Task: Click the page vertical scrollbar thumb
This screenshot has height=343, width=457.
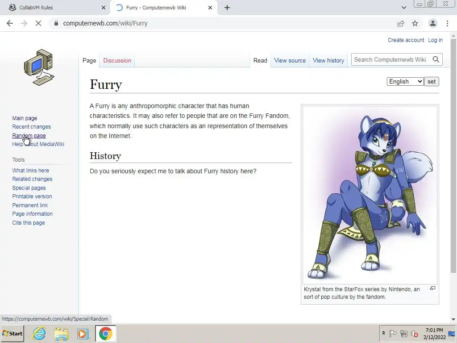Action: [453, 156]
